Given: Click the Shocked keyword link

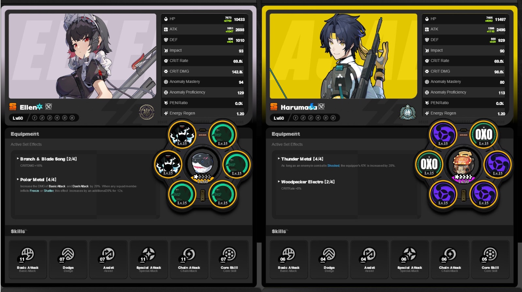Looking at the screenshot, I should [x=333, y=166].
